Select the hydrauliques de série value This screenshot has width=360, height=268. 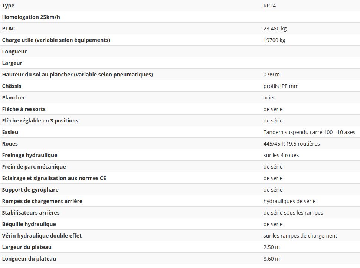tap(289, 201)
